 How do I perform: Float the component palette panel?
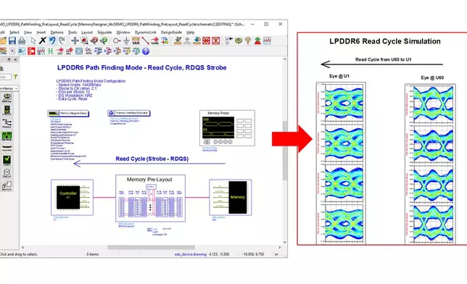point(9,59)
